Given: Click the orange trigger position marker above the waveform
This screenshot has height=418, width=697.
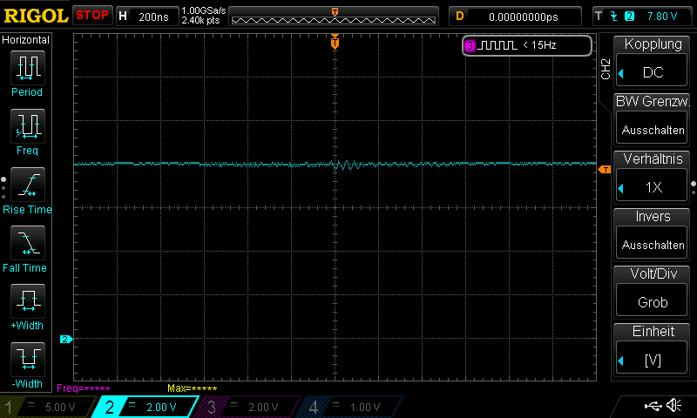Looking at the screenshot, I should pos(335,42).
